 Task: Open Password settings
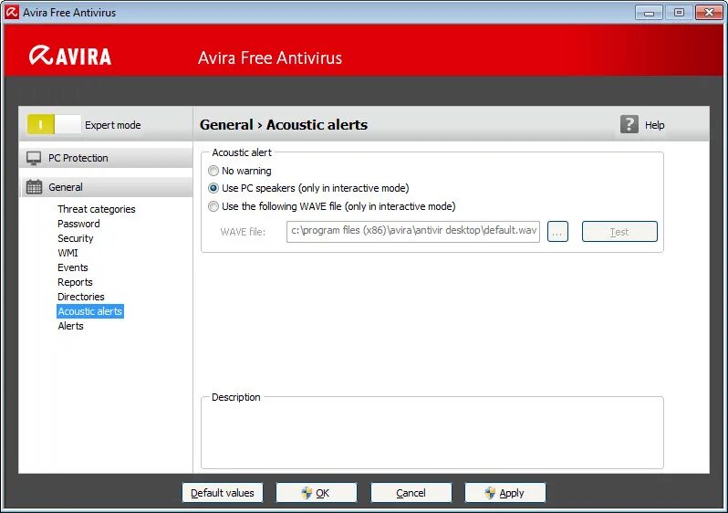tap(78, 224)
